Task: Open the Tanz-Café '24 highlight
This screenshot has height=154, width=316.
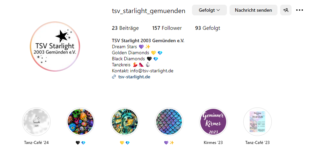Action: click(36, 122)
